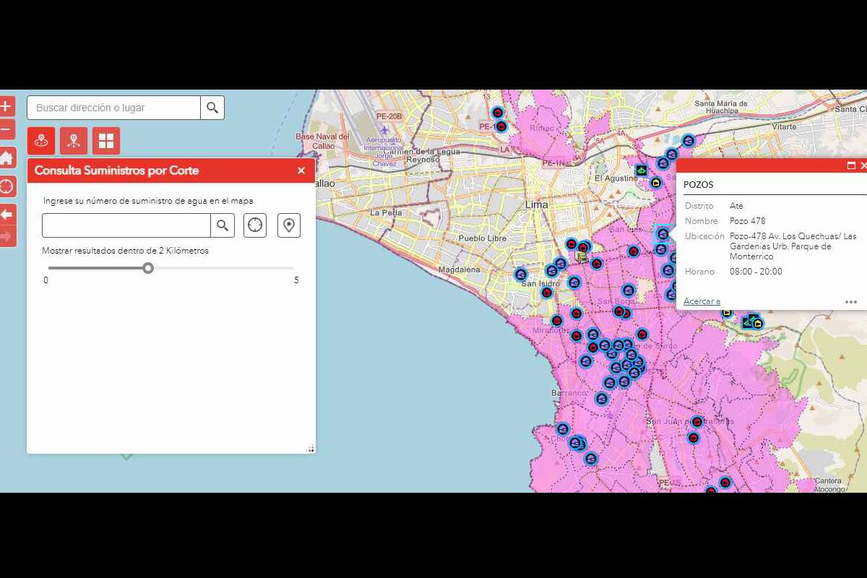Go back to the previous map extent
The height and width of the screenshot is (578, 867).
(7, 214)
